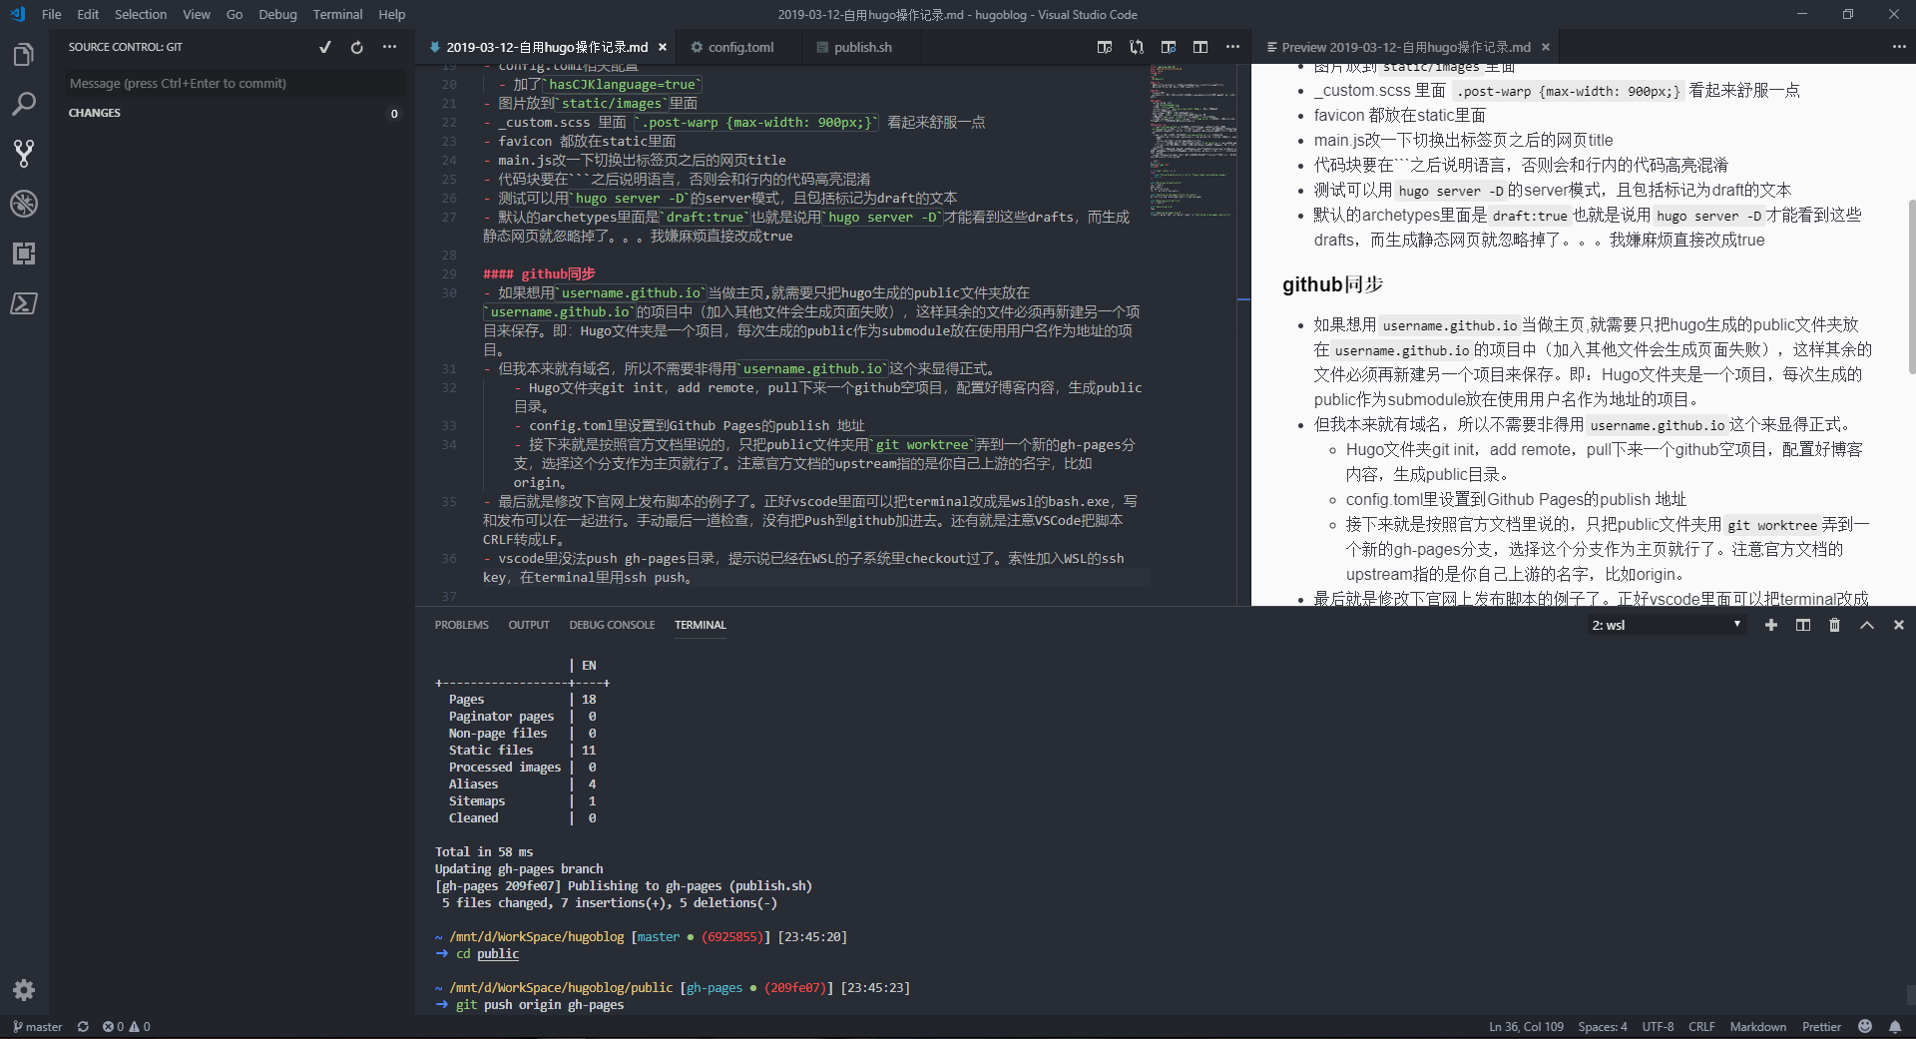1916x1039 pixels.
Task: Close the hugo操作记录.md editor tab
Action: [663, 47]
